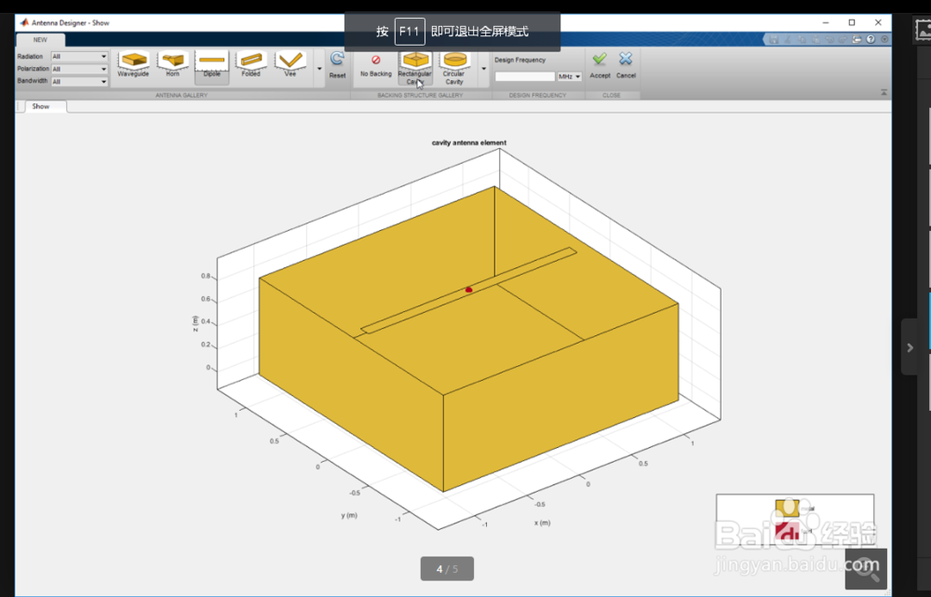Click the magnifier zoom icon in viewer
Screen dimensions: 931x597
pyautogui.click(x=866, y=569)
